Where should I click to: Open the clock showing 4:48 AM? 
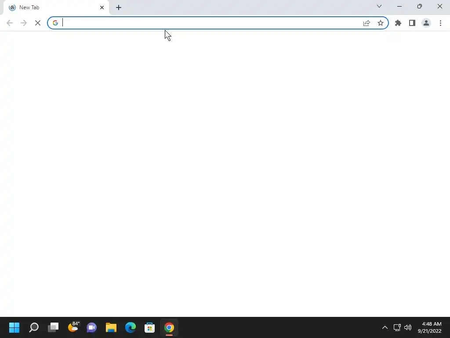point(430,327)
